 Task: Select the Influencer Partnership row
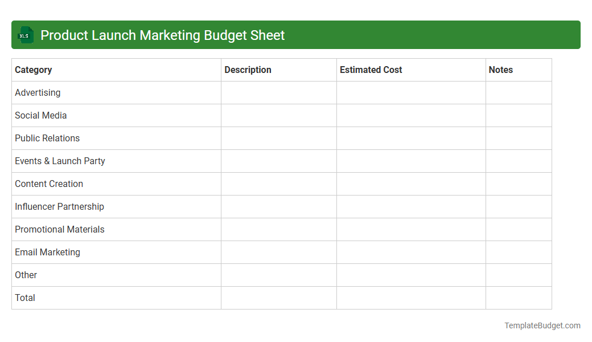coord(58,206)
